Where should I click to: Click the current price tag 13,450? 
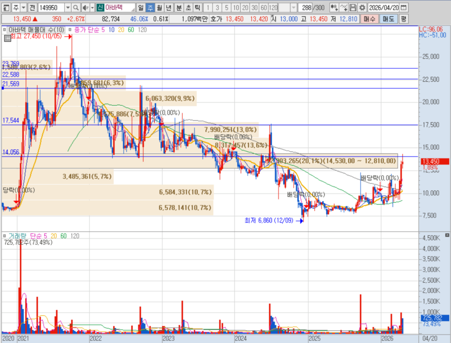pos(435,161)
